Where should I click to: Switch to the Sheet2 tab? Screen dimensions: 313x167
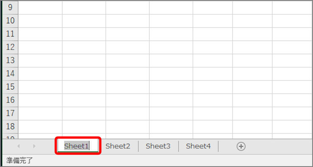(118, 146)
